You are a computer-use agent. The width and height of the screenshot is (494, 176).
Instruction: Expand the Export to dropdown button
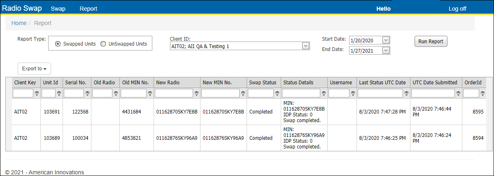pyautogui.click(x=34, y=69)
